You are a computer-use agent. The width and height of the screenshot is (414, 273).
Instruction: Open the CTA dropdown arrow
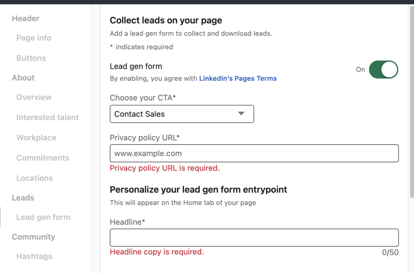(241, 114)
